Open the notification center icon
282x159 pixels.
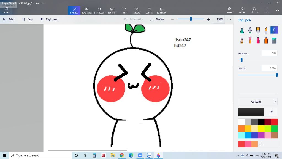(276, 155)
